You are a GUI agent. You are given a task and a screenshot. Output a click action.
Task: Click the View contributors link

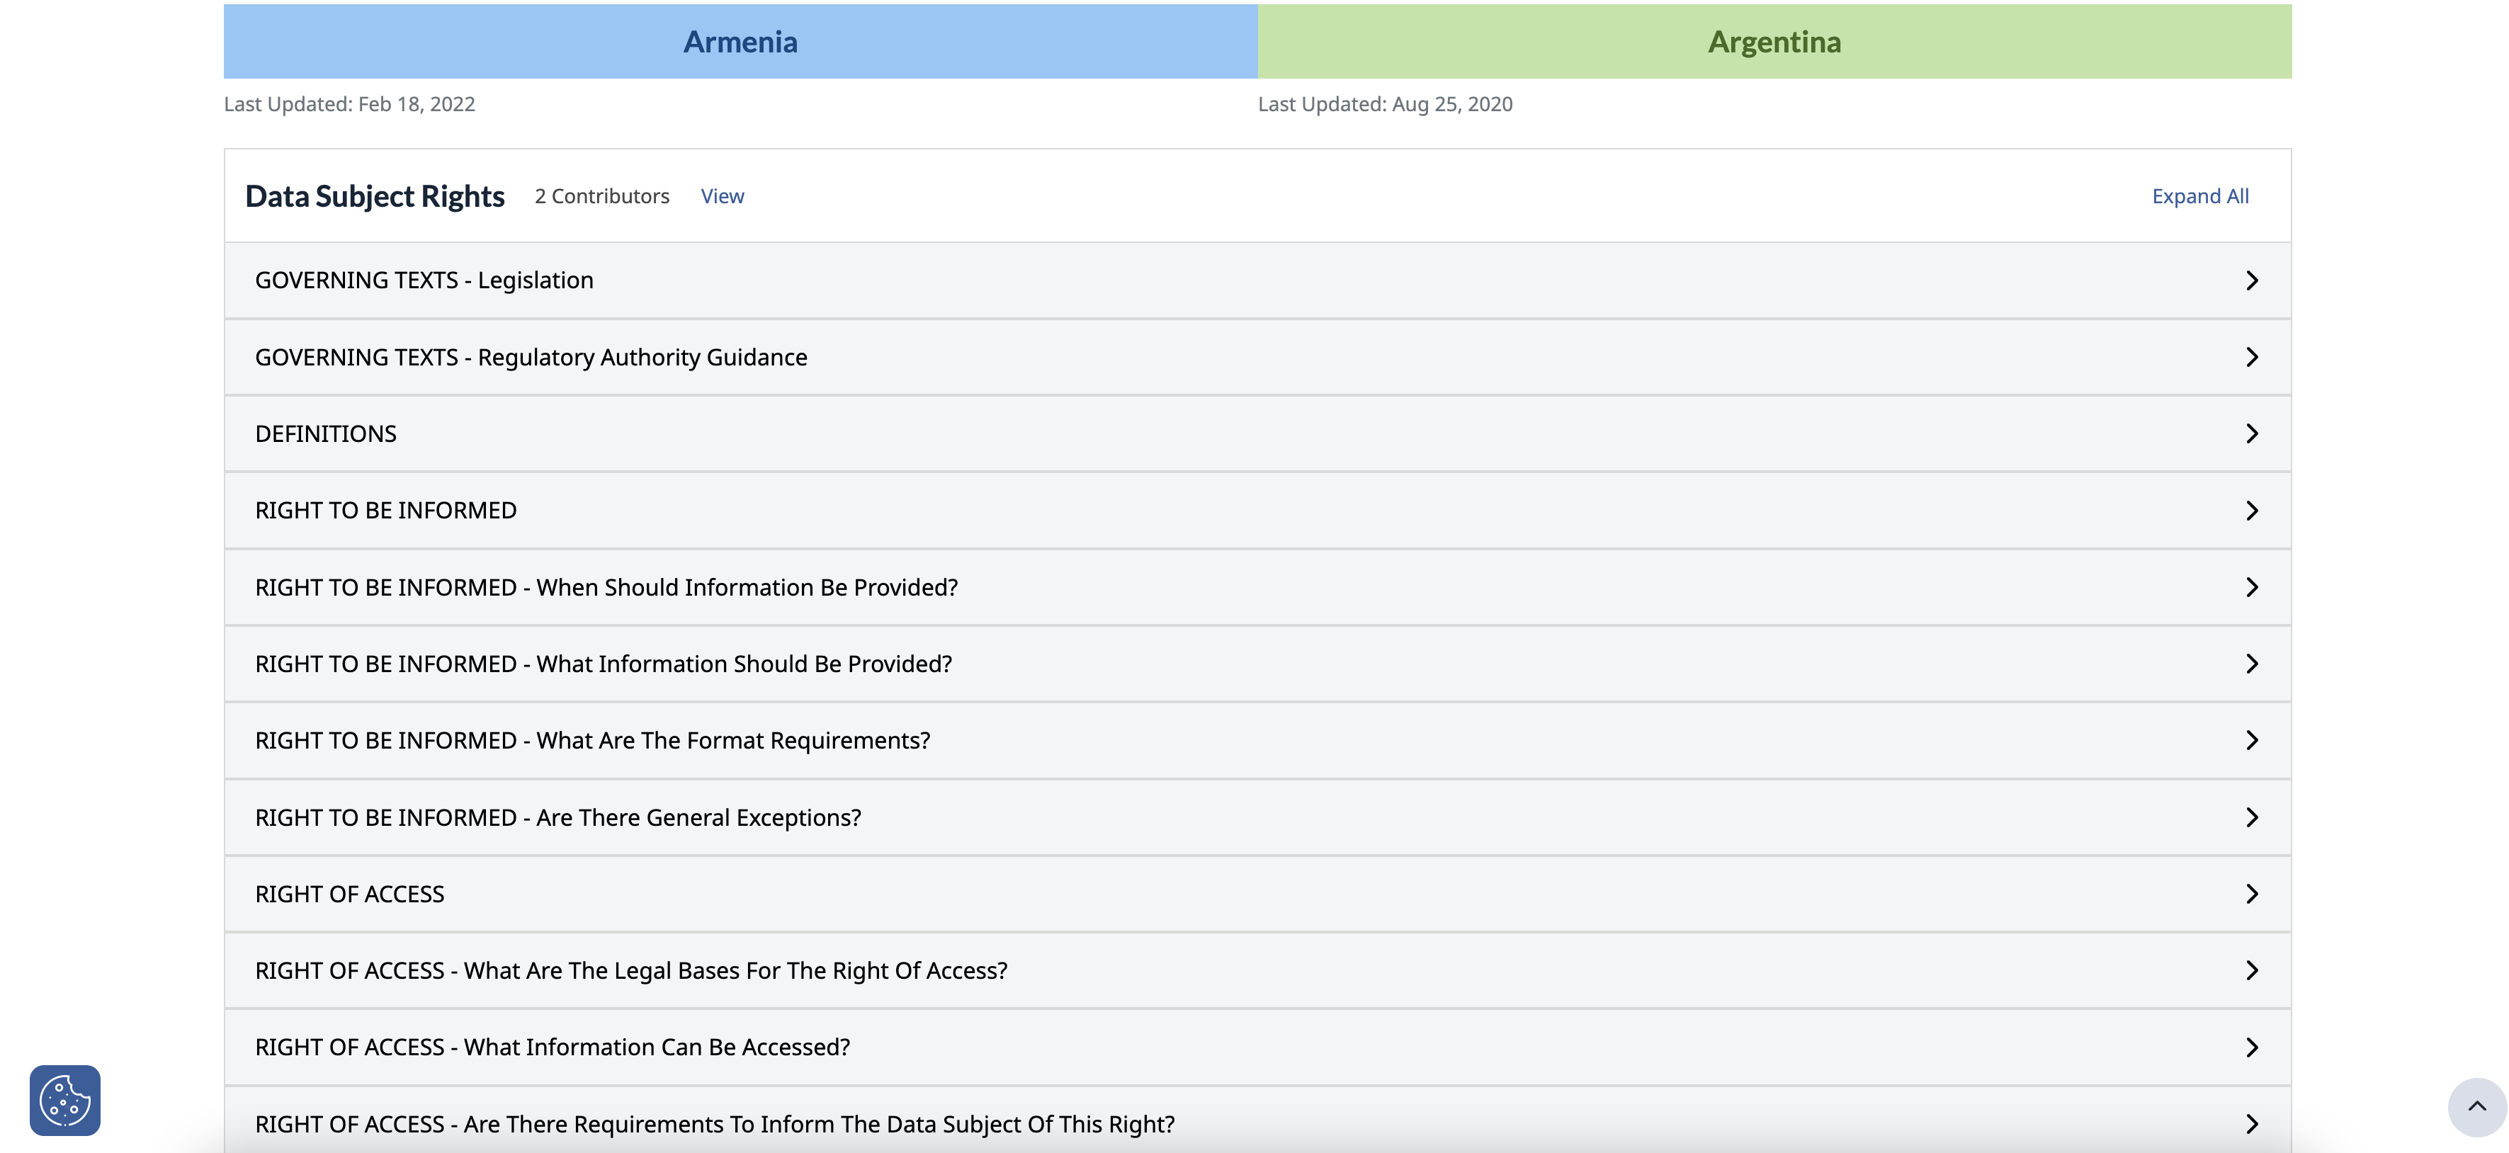point(723,195)
